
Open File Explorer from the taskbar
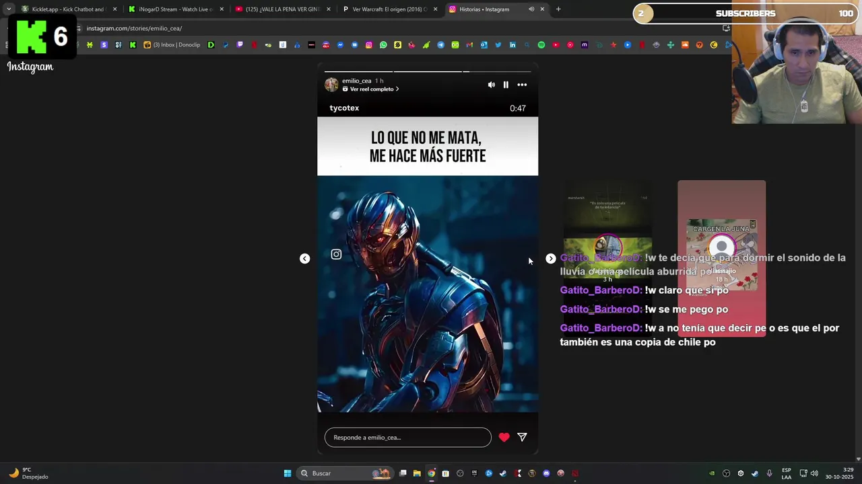click(417, 473)
